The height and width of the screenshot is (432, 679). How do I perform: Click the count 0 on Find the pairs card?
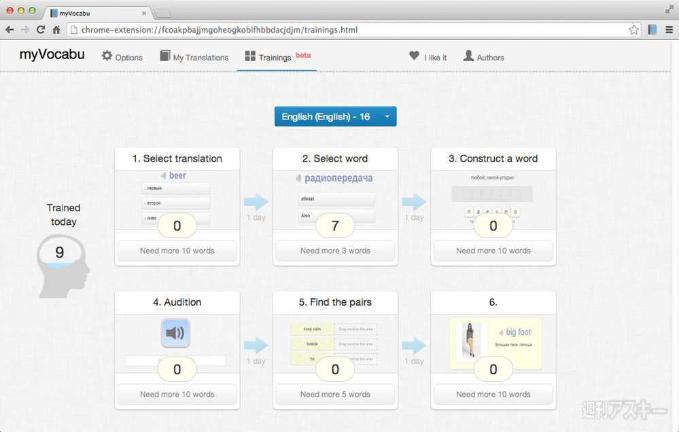coord(335,370)
